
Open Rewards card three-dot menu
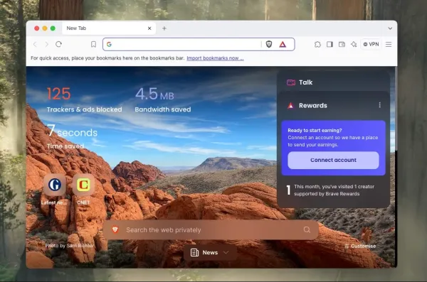379,105
